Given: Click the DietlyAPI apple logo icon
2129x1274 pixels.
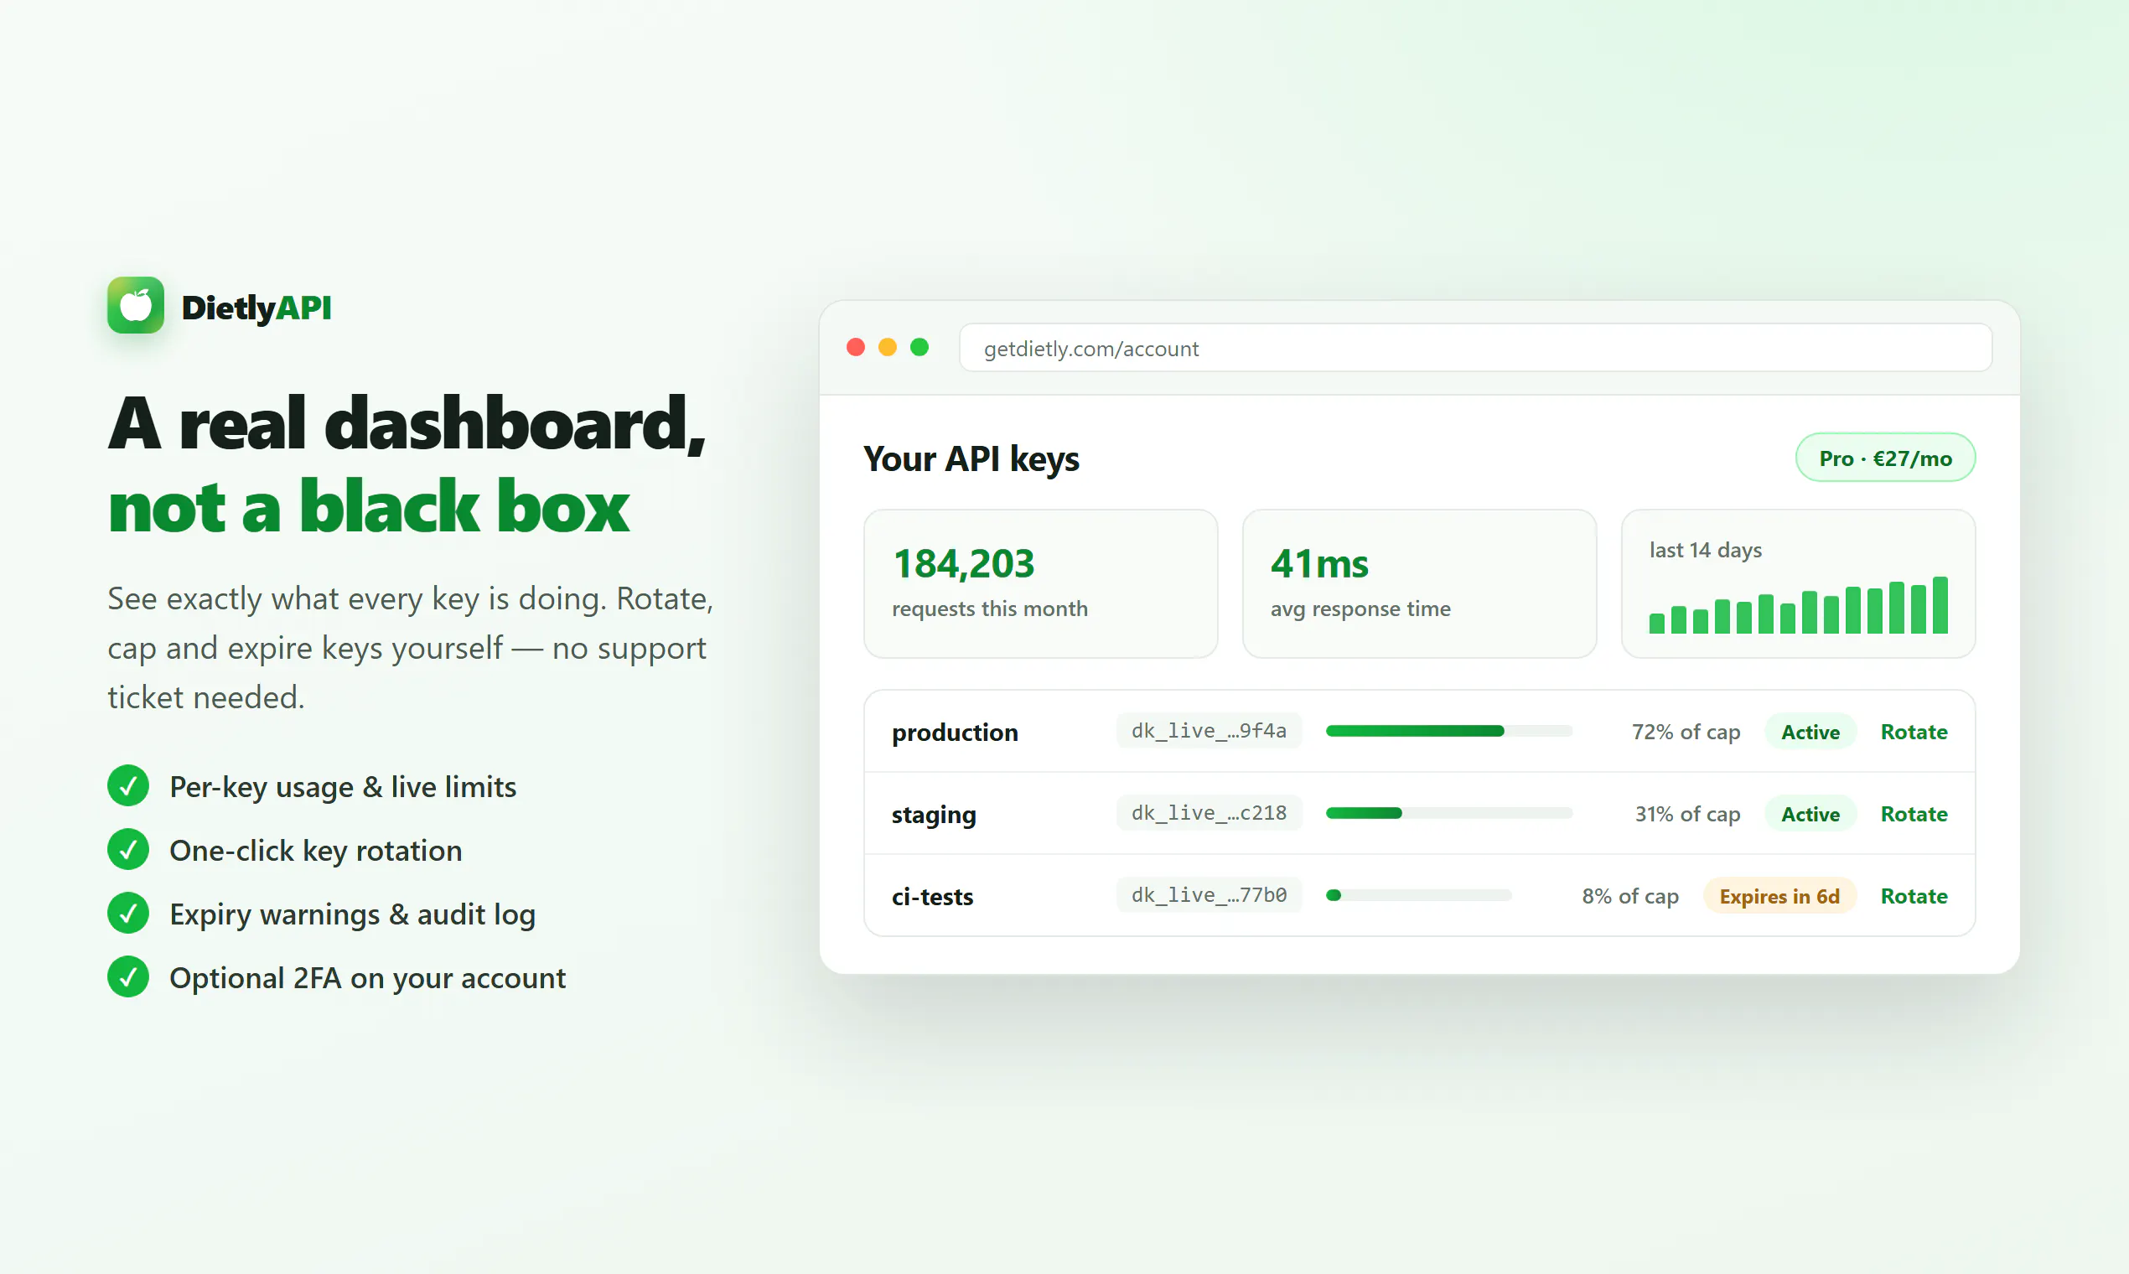Looking at the screenshot, I should point(136,305).
